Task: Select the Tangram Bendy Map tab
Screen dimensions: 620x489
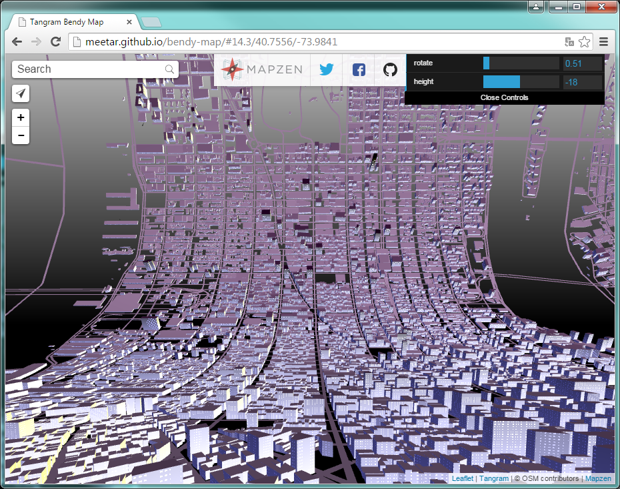Action: [73, 22]
